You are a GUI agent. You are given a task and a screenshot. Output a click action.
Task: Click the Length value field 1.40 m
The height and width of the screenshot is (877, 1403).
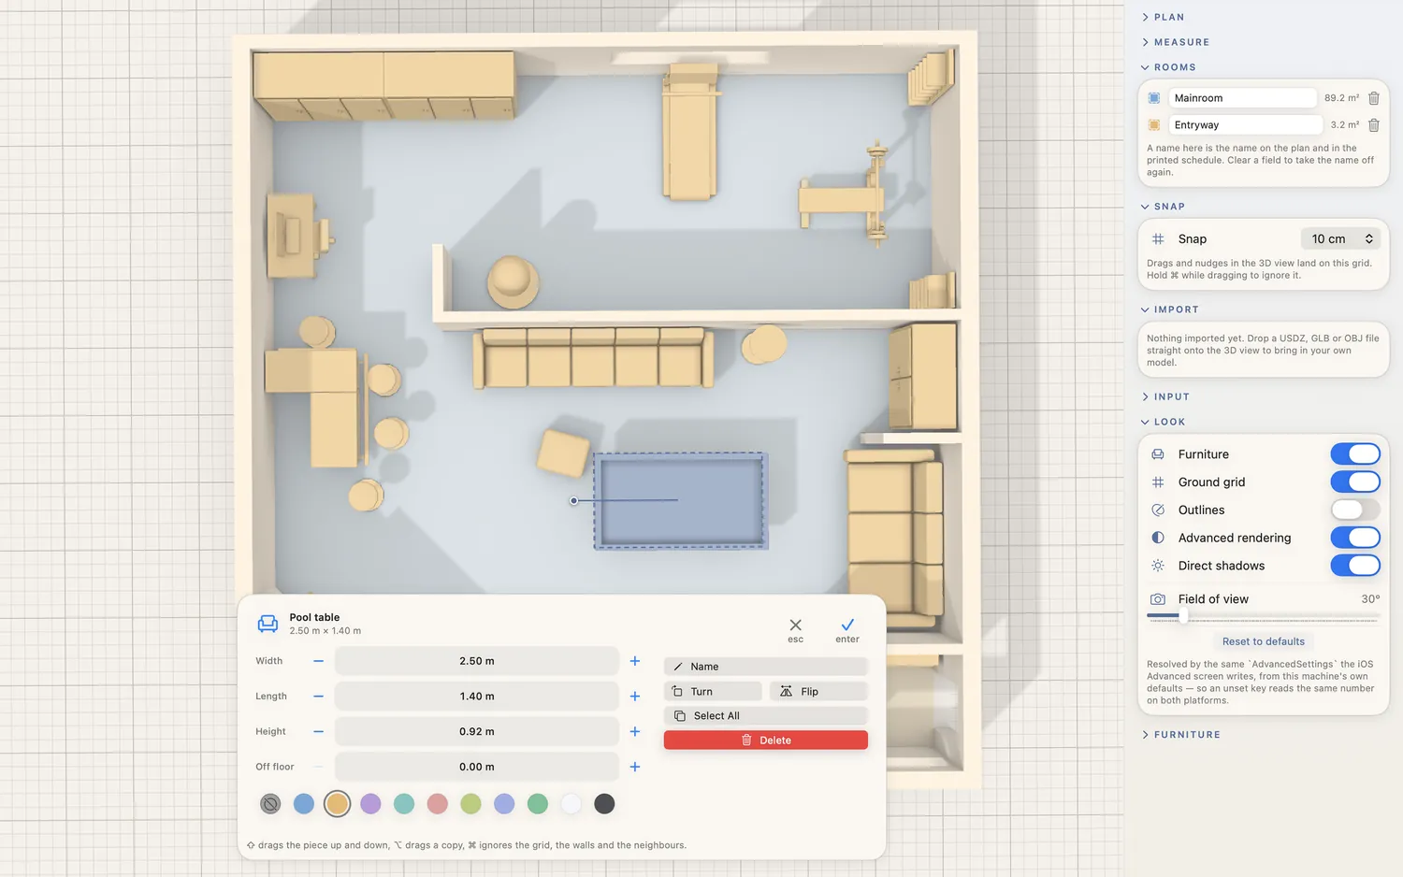coord(477,697)
